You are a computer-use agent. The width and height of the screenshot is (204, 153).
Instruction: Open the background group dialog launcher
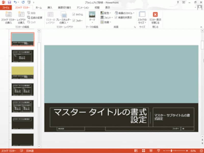(135, 27)
